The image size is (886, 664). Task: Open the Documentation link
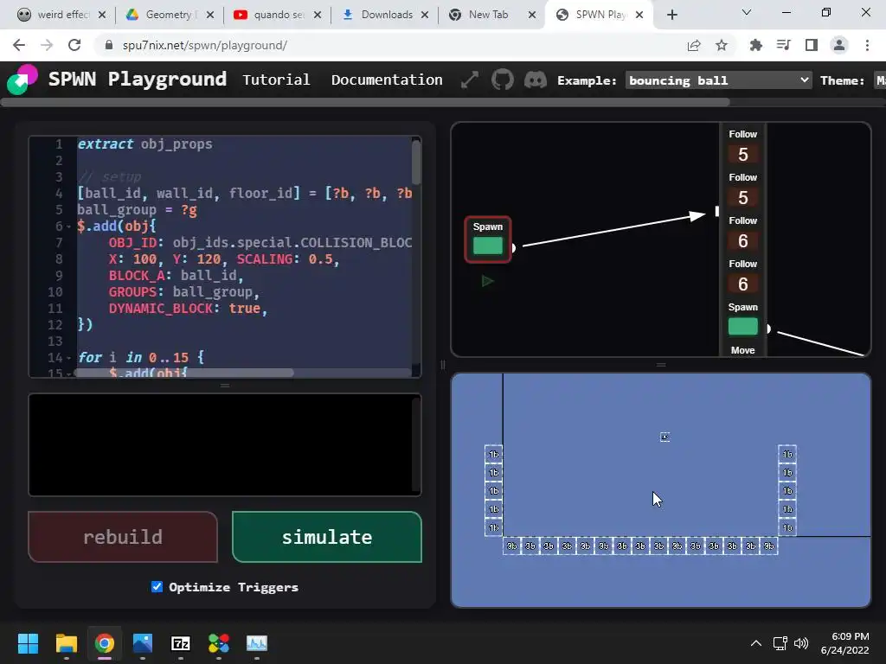[387, 80]
